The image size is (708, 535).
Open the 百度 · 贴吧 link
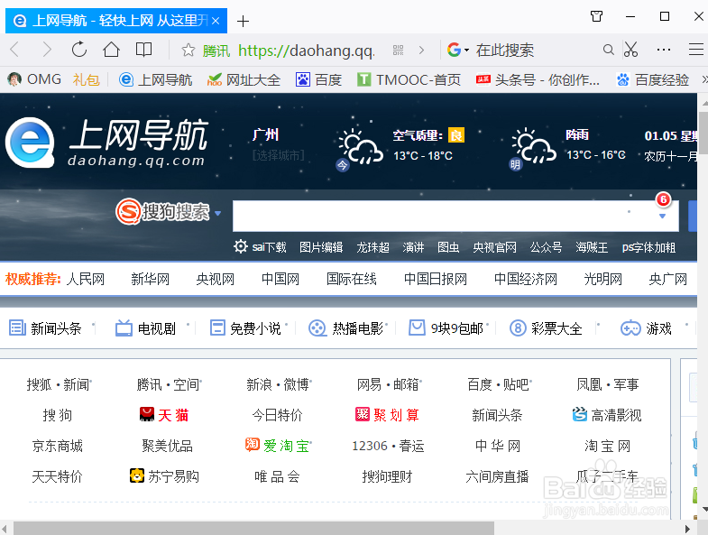pos(498,384)
